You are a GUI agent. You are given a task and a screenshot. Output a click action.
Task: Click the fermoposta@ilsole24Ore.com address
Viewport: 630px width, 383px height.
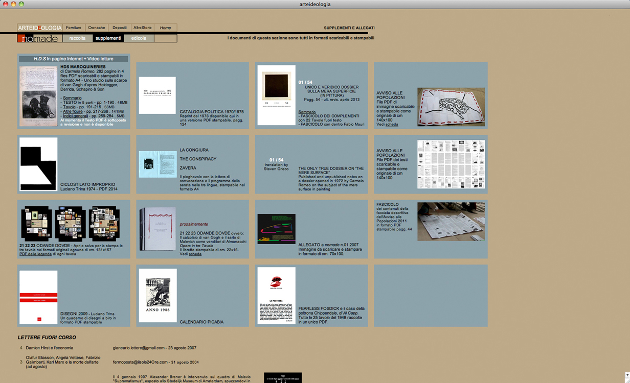(x=140, y=362)
